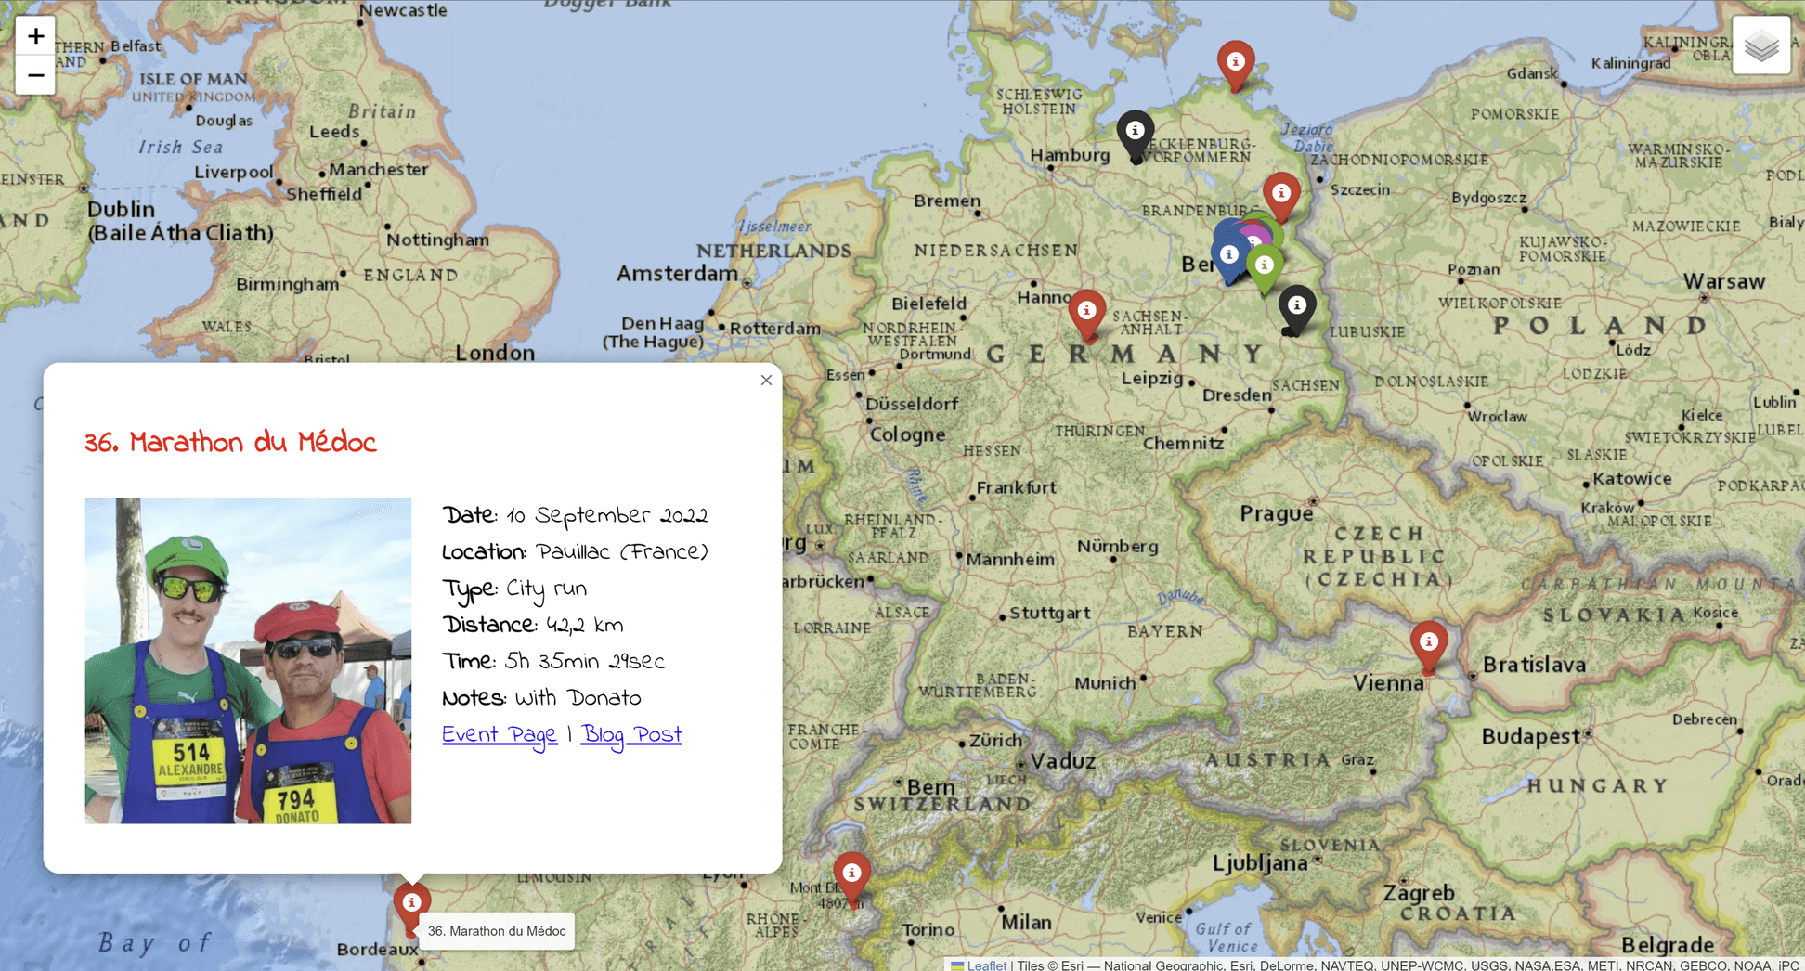Open the Event Page link
This screenshot has height=971, width=1805.
coord(499,734)
